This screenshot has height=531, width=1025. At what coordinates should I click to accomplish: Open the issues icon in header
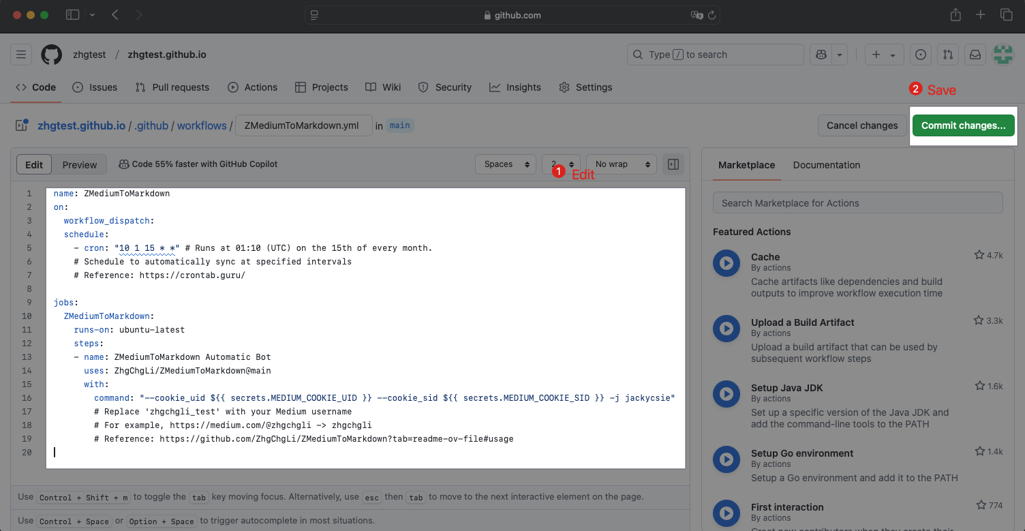click(921, 55)
